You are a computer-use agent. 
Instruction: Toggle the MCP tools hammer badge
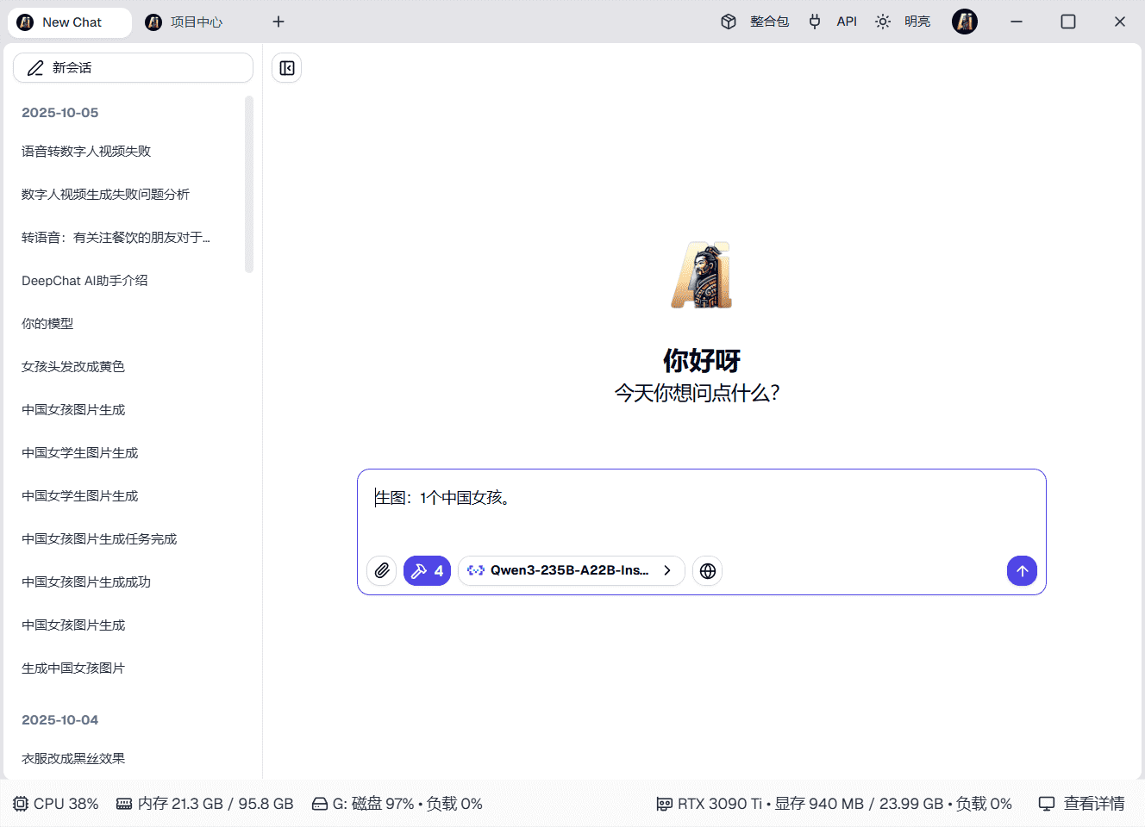(x=427, y=570)
